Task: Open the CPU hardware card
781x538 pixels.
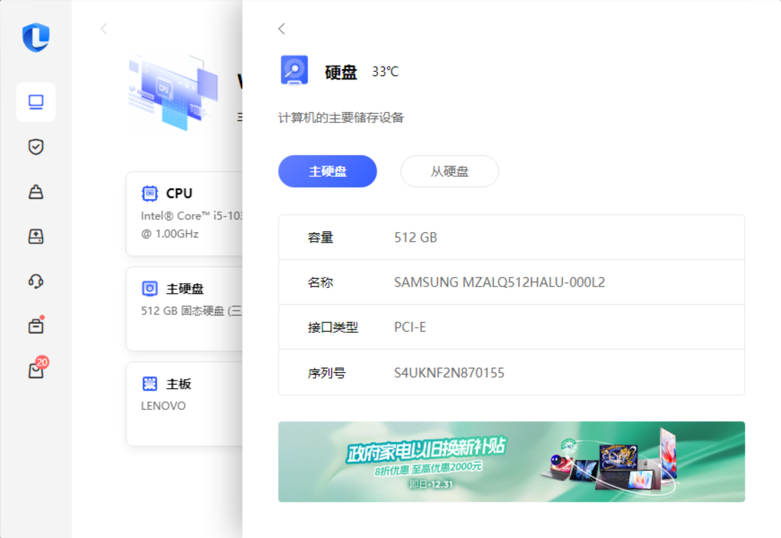Action: coord(184,214)
